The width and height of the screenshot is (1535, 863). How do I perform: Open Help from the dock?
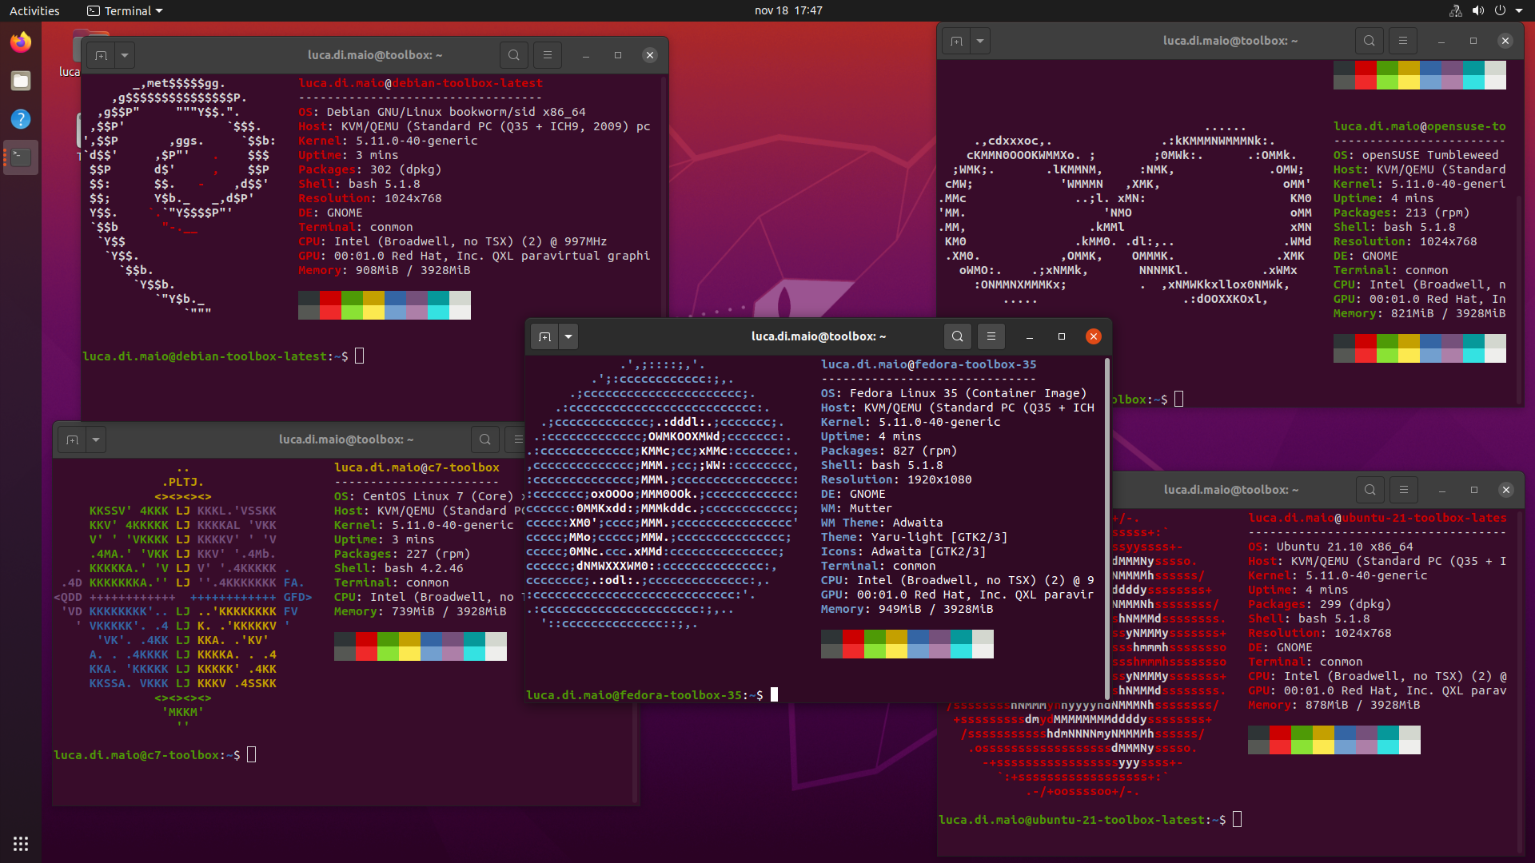pyautogui.click(x=21, y=119)
